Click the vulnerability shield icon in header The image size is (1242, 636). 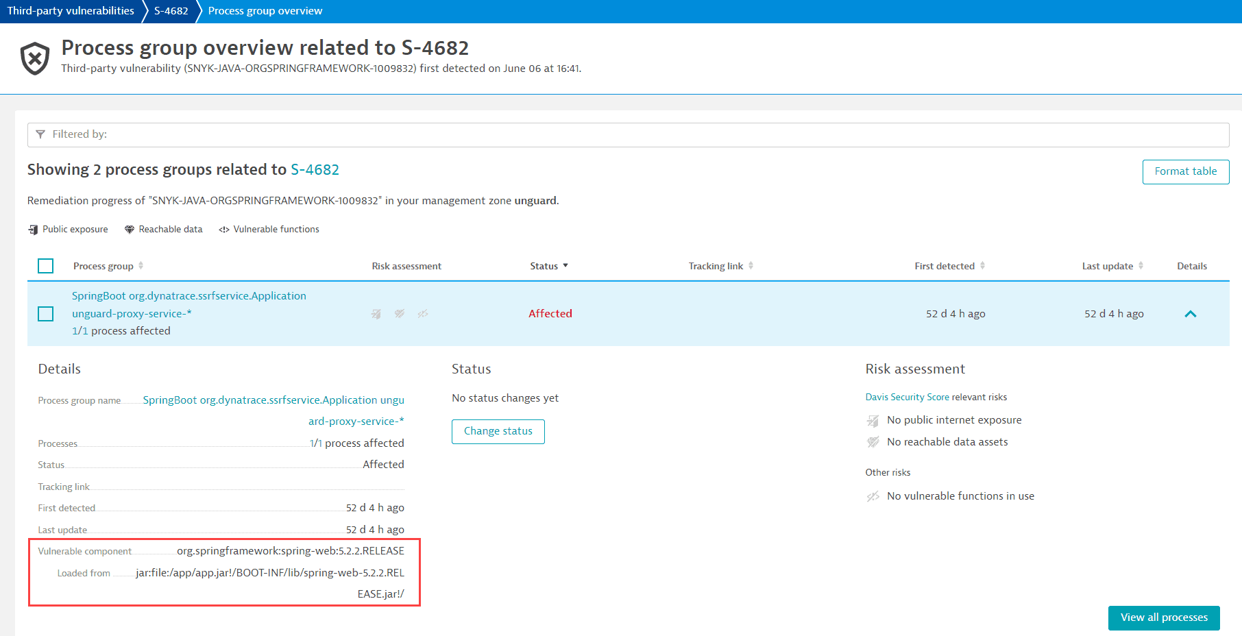coord(34,58)
